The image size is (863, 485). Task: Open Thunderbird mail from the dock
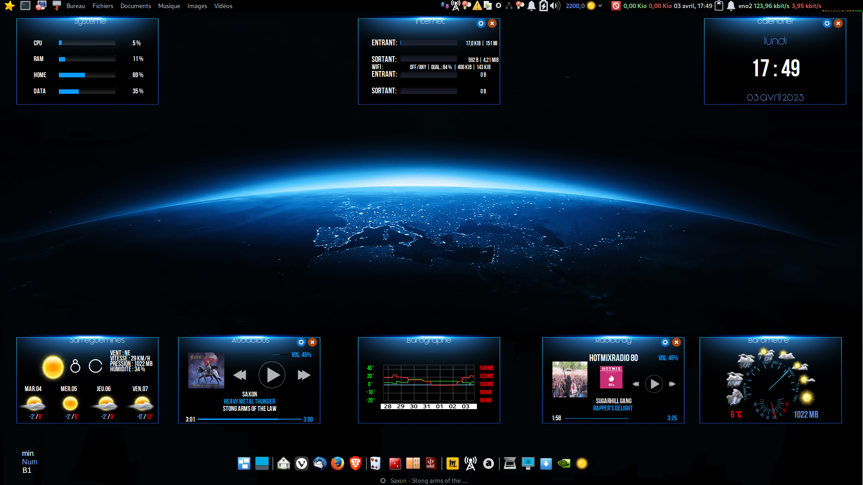320,463
